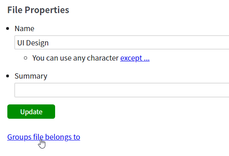Place cursor after 'UI Design' text
The width and height of the screenshot is (229, 156).
click(x=49, y=43)
